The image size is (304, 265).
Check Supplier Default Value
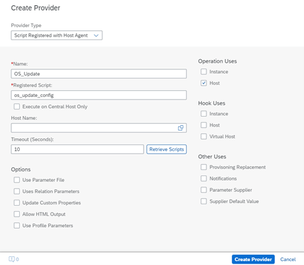204,201
